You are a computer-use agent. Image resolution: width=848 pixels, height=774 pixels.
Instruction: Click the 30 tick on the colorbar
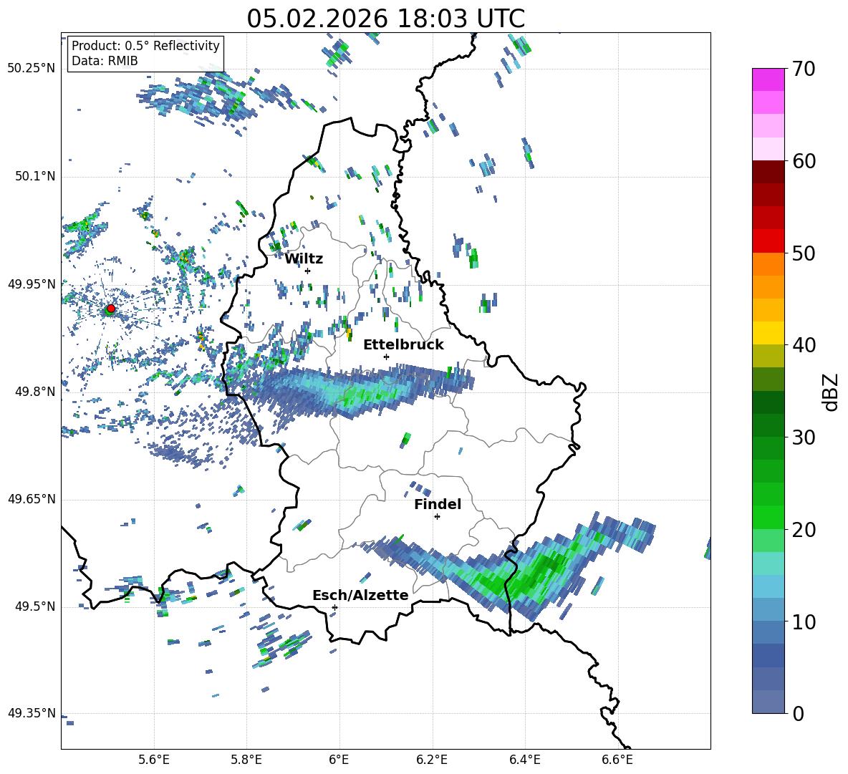804,437
